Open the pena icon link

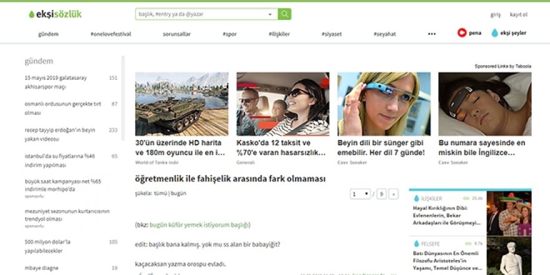pyautogui.click(x=462, y=33)
